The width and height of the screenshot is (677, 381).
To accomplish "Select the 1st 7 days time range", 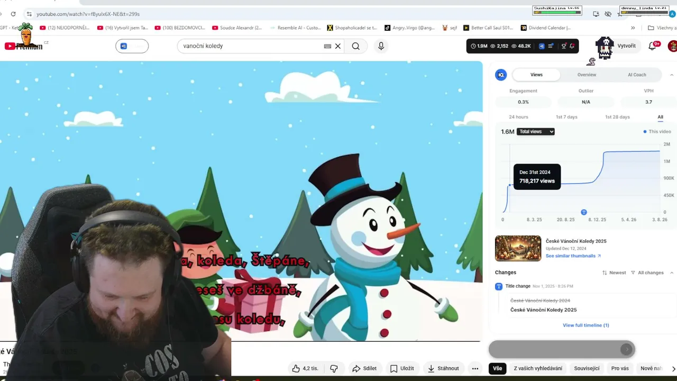I will [x=566, y=117].
